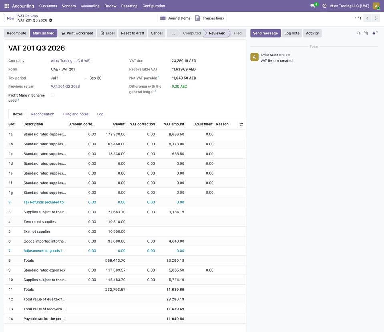Click the Tax period end date Sep 30

(x=95, y=78)
